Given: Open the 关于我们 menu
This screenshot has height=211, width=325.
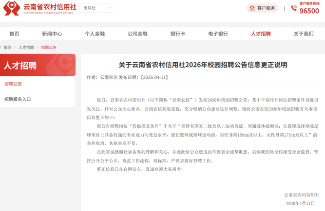Looking at the screenshot, I should click(303, 34).
